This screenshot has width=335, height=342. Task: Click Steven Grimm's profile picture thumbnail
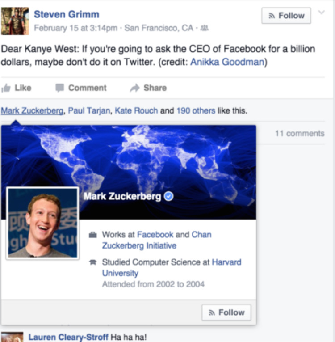(15, 21)
